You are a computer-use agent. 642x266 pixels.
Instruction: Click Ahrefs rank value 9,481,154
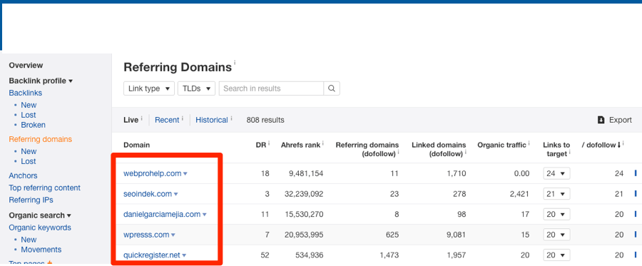pyautogui.click(x=306, y=173)
